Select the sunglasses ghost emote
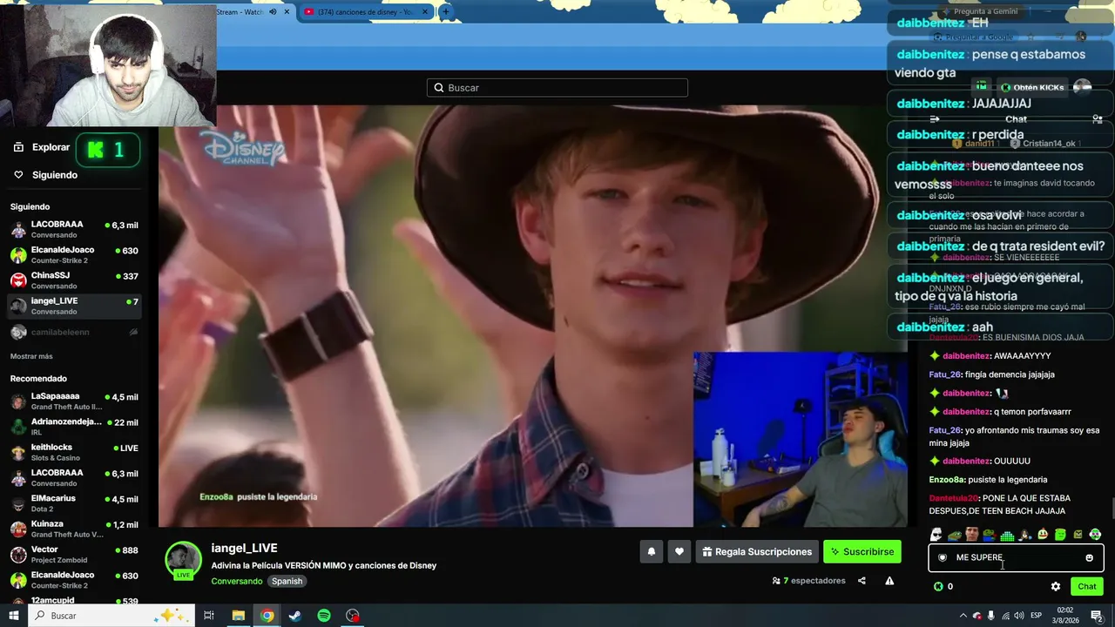The image size is (1115, 627). click(936, 535)
